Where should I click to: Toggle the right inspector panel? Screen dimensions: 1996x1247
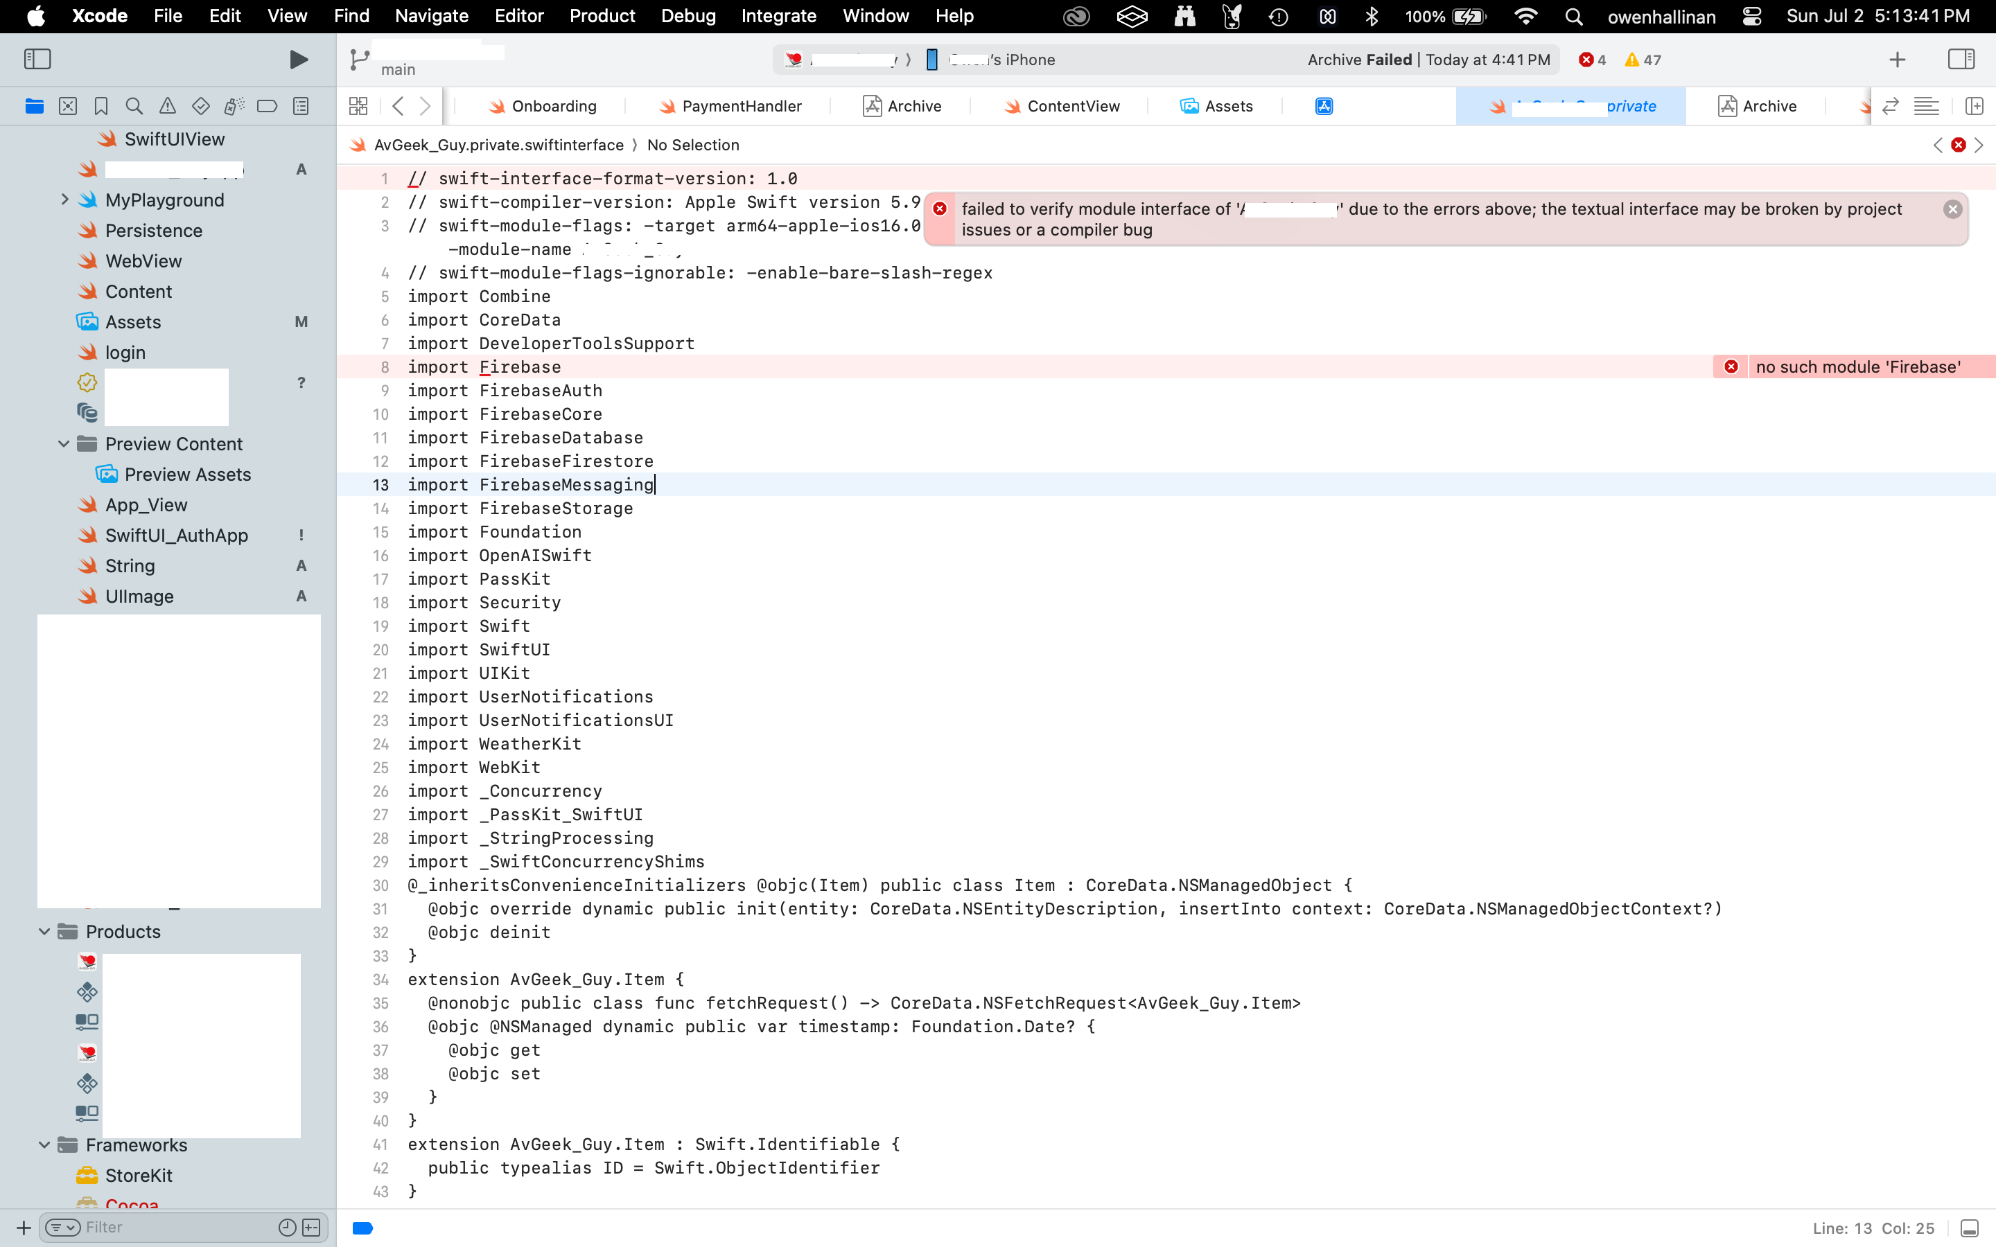1961,60
